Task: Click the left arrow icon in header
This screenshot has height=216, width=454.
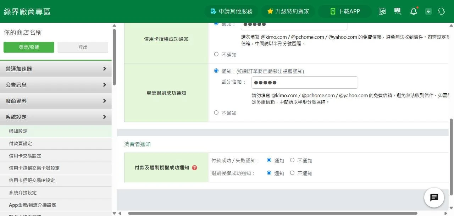Action: pos(428,11)
